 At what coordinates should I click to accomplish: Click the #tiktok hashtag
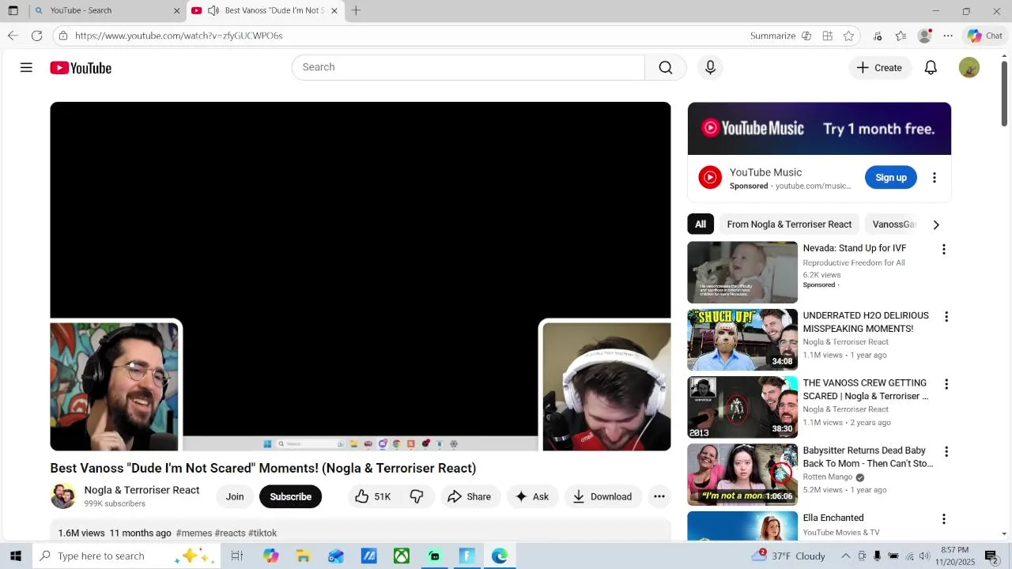pyautogui.click(x=262, y=533)
